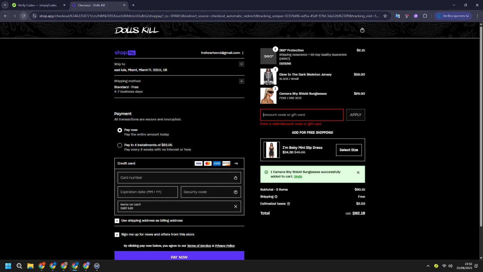The height and width of the screenshot is (272, 483).
Task: Click the Mastercard logo
Action: [x=208, y=163]
